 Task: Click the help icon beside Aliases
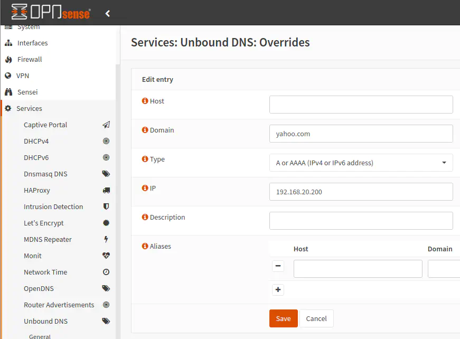[x=145, y=246]
